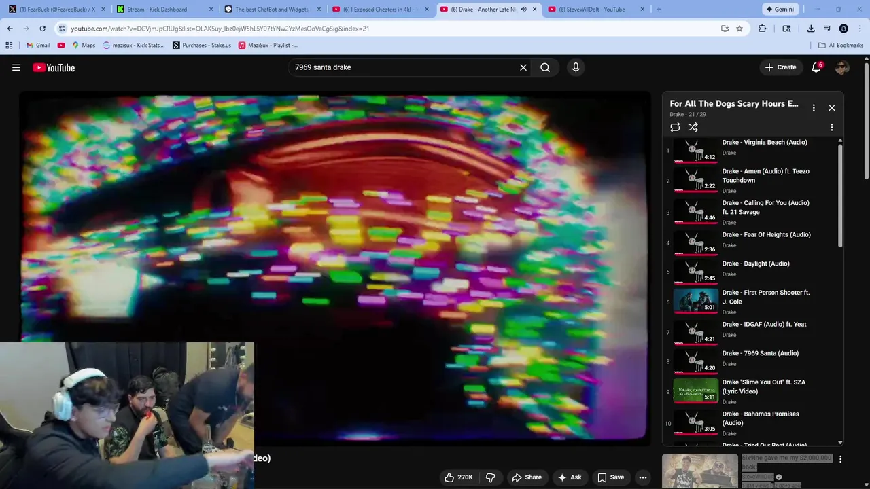
Task: Open Chrome downloads
Action: point(811,29)
